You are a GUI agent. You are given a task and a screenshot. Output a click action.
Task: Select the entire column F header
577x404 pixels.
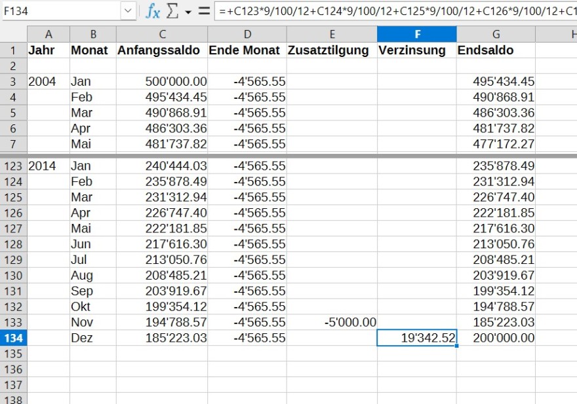click(x=417, y=34)
